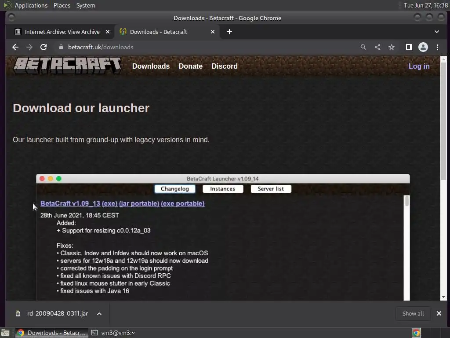Click the yellow minimize dot on launcher image
The image size is (450, 338).
[51, 179]
